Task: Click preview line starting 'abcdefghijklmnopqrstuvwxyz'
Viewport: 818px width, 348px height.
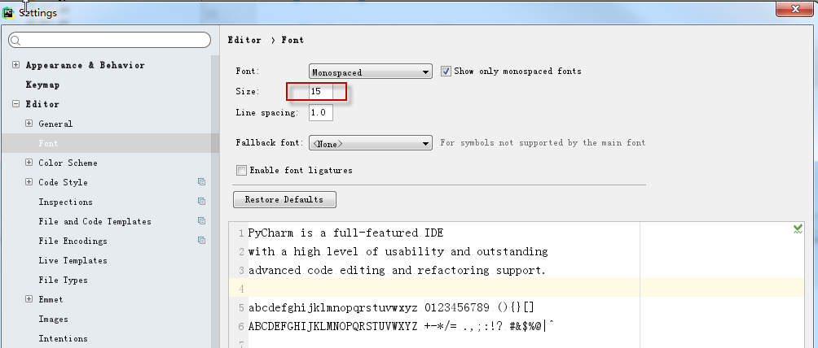Action: click(x=391, y=308)
